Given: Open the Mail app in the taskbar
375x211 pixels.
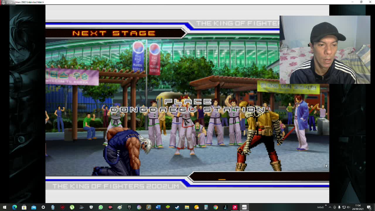Looking at the screenshot, I should (34, 207).
